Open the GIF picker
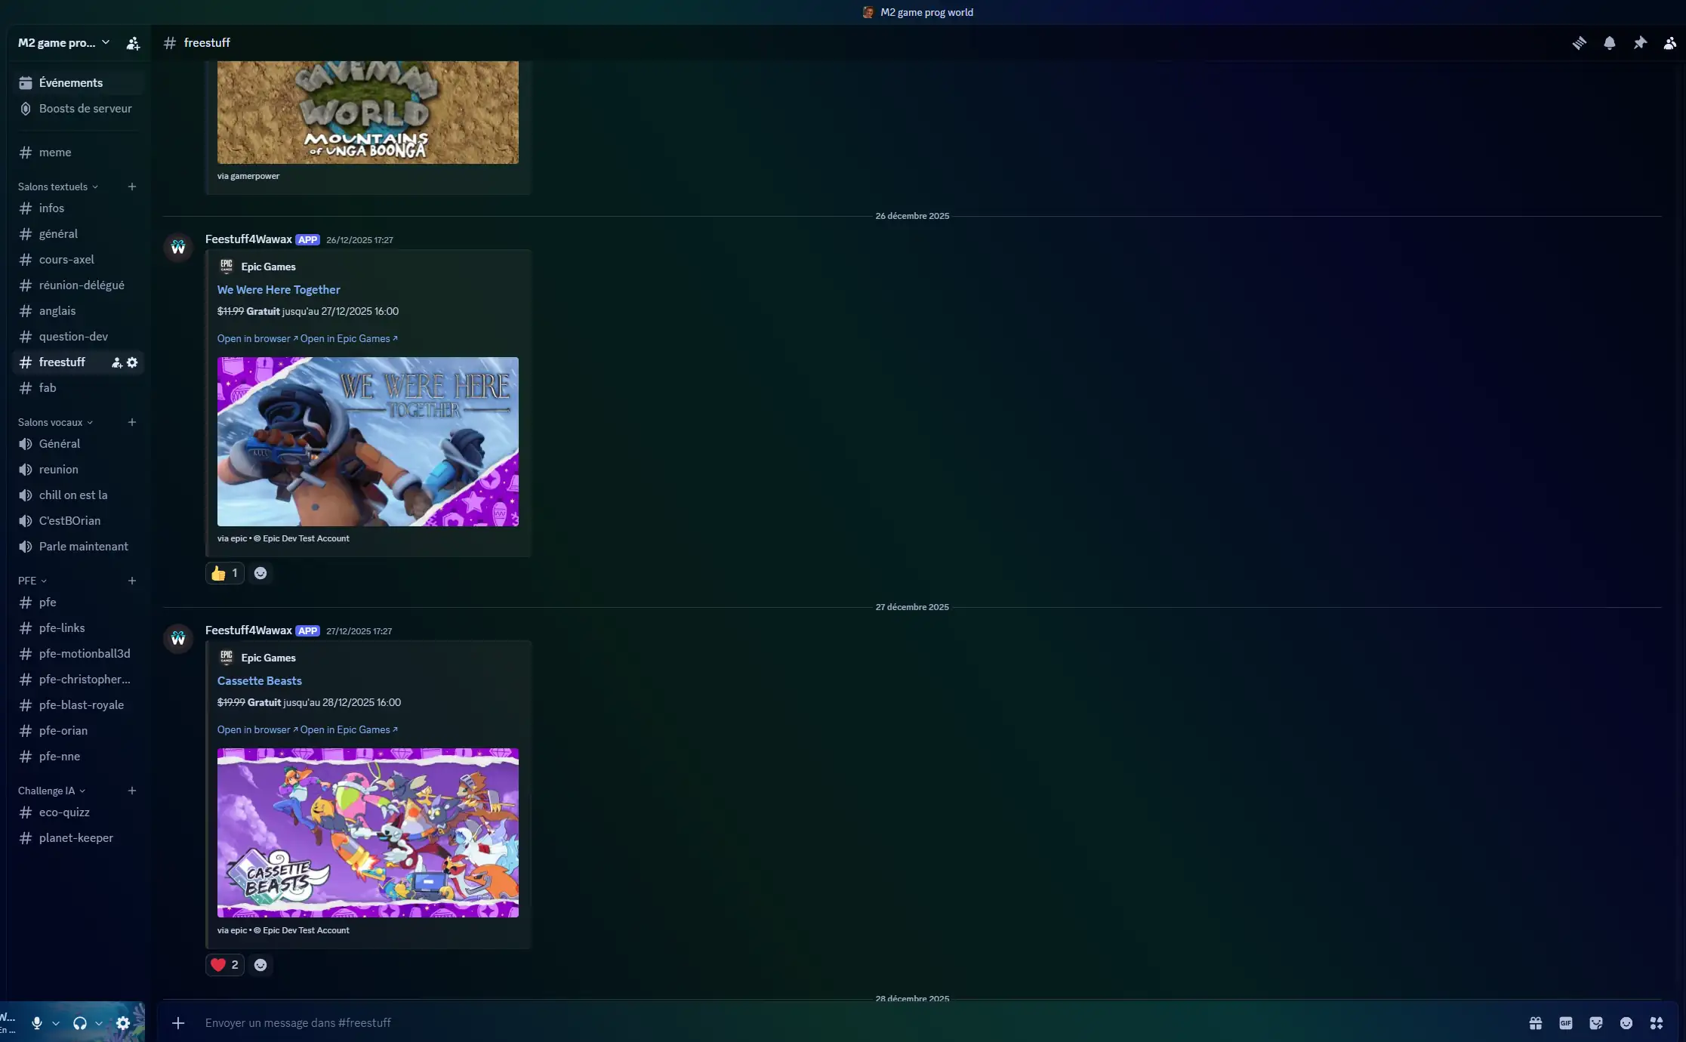This screenshot has width=1686, height=1042. point(1565,1023)
